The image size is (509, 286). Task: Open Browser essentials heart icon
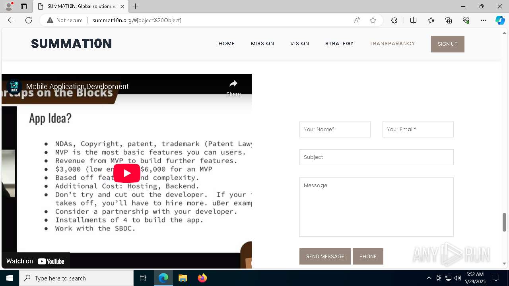click(466, 20)
